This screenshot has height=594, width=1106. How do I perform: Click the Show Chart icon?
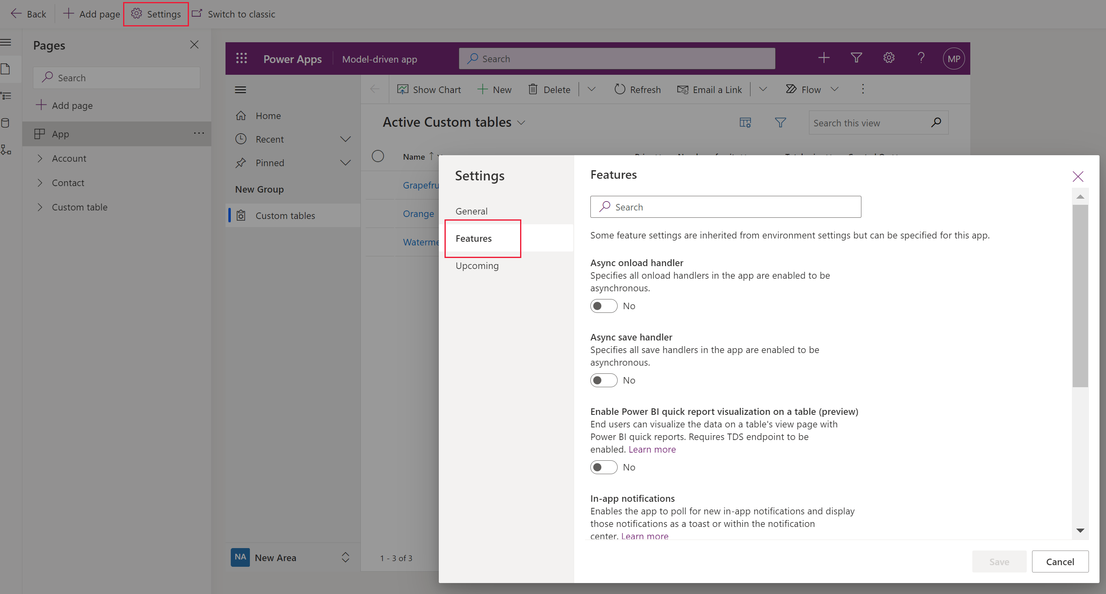402,89
